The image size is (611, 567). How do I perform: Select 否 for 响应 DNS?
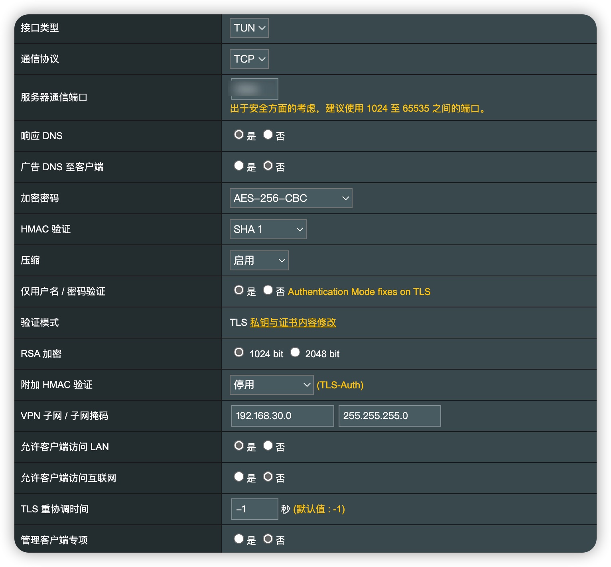pyautogui.click(x=268, y=135)
